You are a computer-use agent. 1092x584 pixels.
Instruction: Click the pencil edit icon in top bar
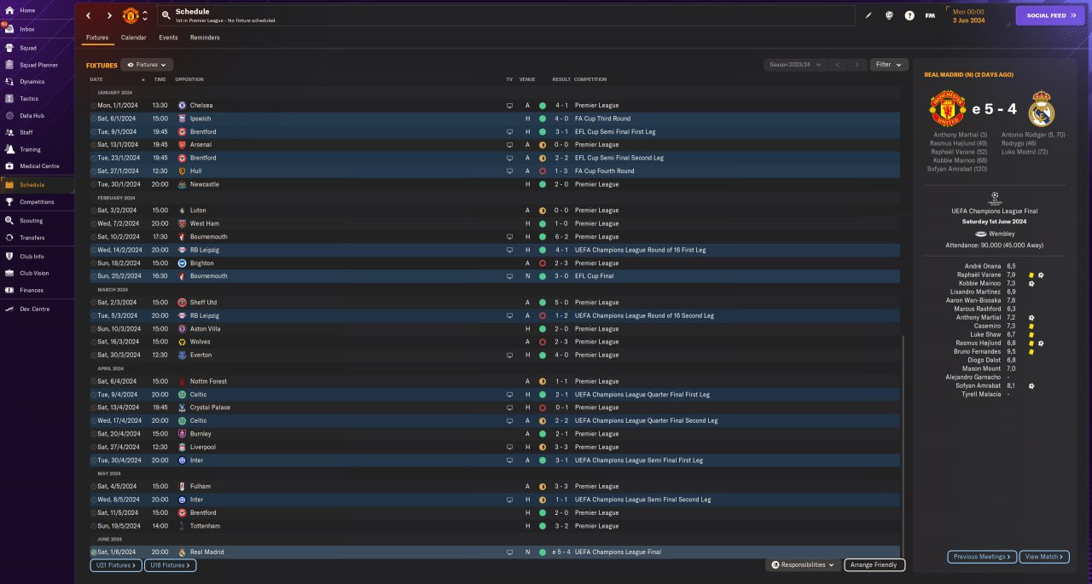tap(868, 15)
